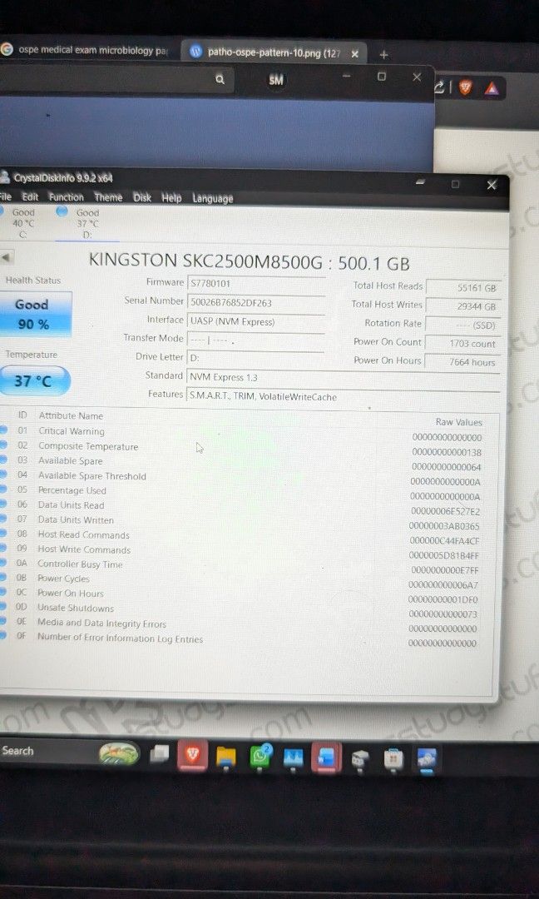The width and height of the screenshot is (539, 899).
Task: Select the Power Cycles row
Action: (x=245, y=581)
